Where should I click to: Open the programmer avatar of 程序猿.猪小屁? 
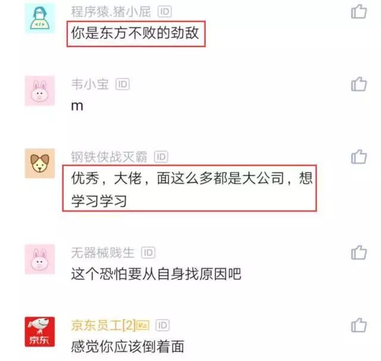pyautogui.click(x=40, y=18)
